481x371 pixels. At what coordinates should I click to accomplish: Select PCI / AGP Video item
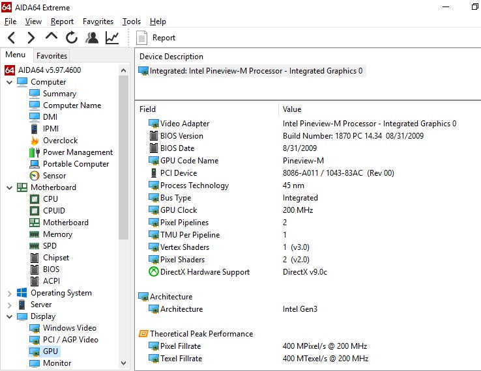click(64, 340)
